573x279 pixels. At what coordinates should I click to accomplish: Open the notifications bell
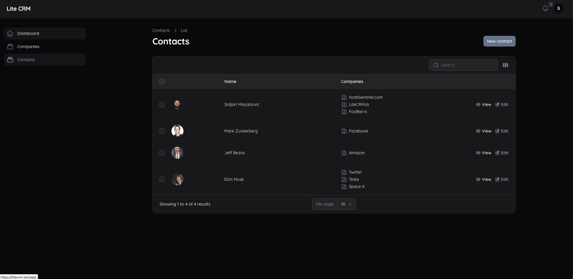coord(545,8)
